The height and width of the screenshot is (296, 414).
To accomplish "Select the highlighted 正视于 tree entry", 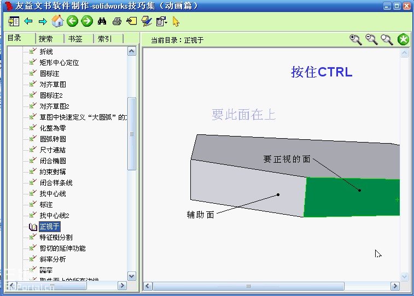I will click(50, 227).
